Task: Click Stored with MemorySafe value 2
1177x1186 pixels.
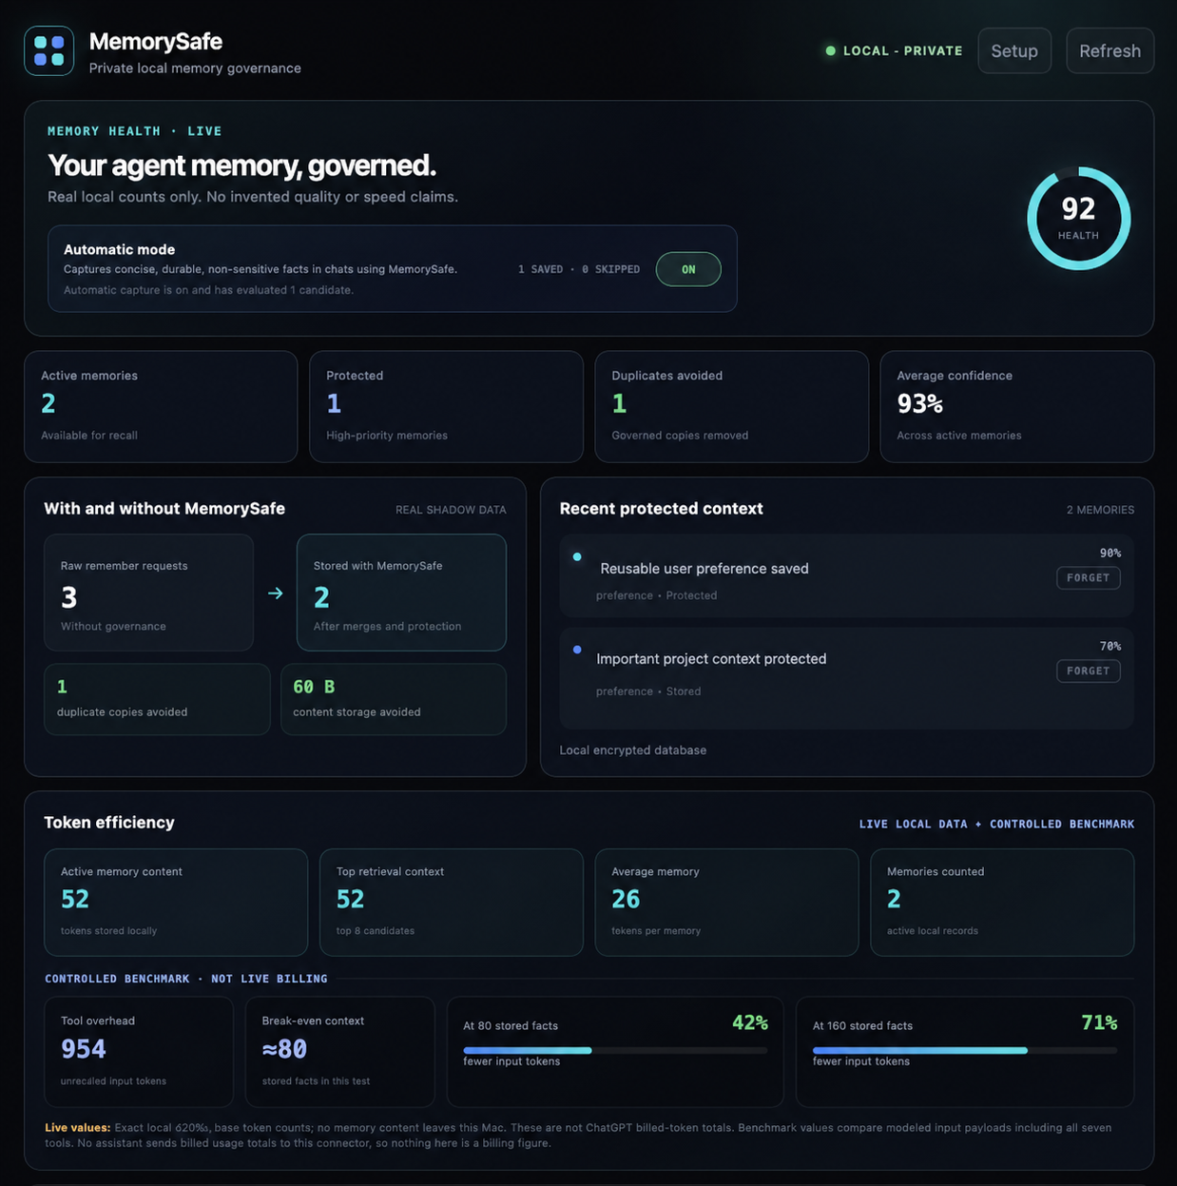Action: (321, 597)
